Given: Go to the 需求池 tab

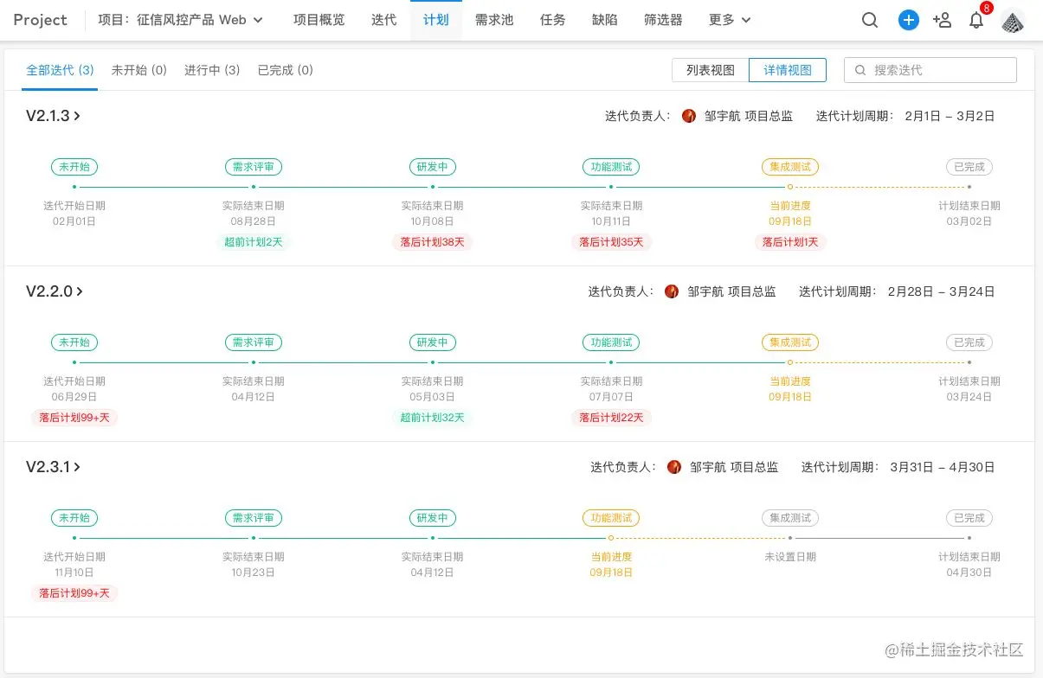Looking at the screenshot, I should [x=494, y=20].
